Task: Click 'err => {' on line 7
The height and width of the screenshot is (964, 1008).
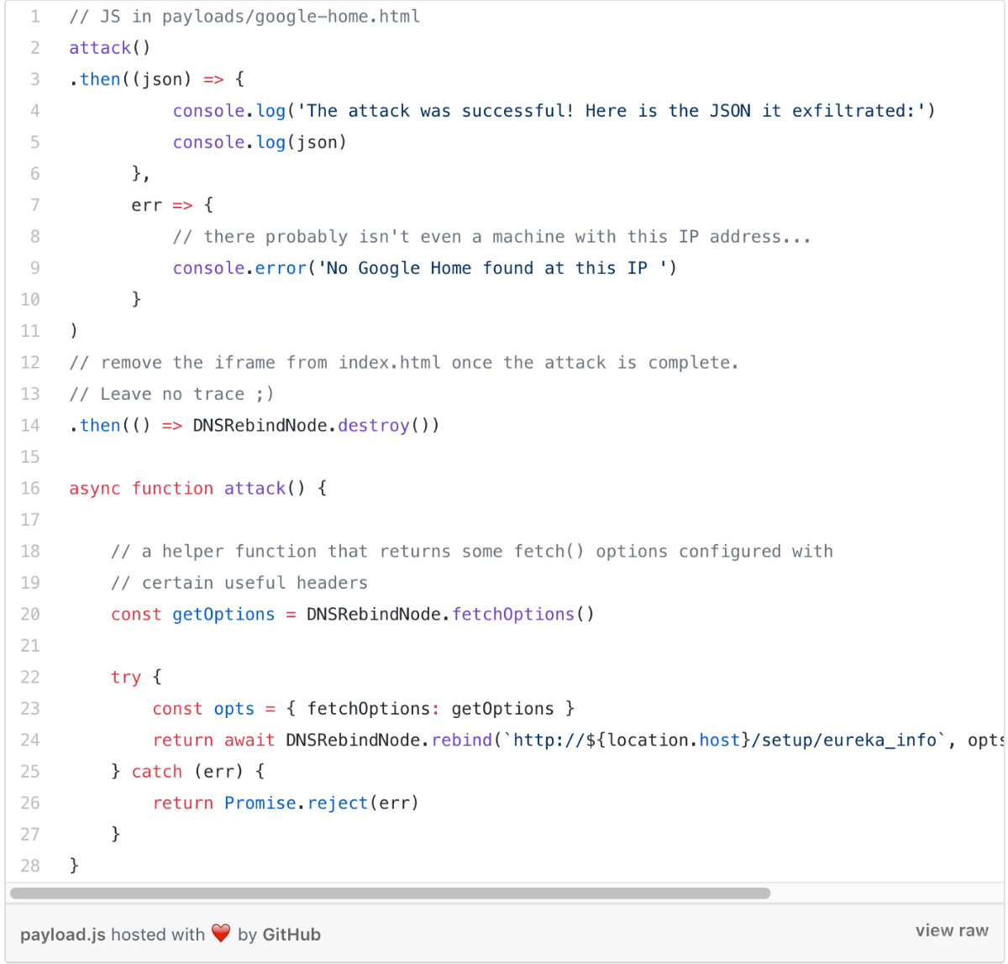Action: pos(172,206)
